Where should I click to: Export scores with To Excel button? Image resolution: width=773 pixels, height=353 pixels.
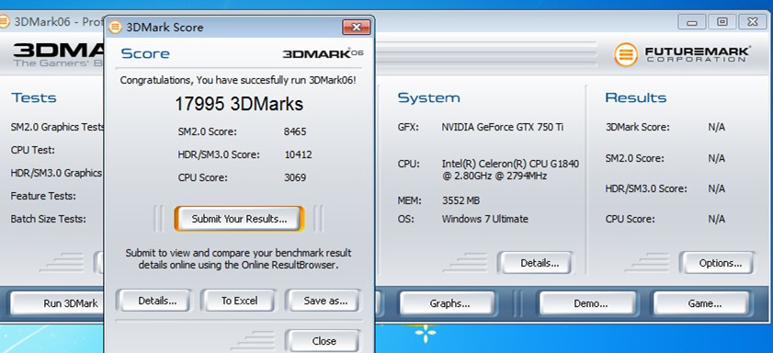pyautogui.click(x=239, y=301)
